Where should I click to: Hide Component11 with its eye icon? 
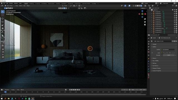(x=174, y=25)
